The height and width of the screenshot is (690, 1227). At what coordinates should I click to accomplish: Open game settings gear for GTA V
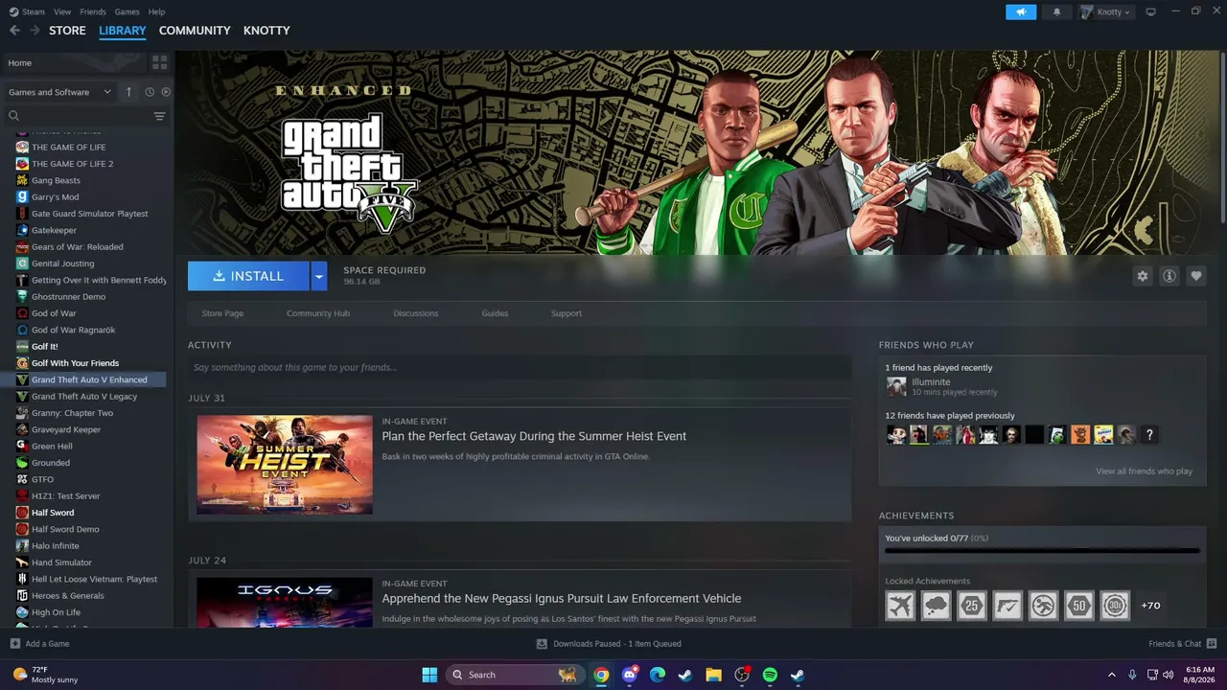pyautogui.click(x=1142, y=276)
